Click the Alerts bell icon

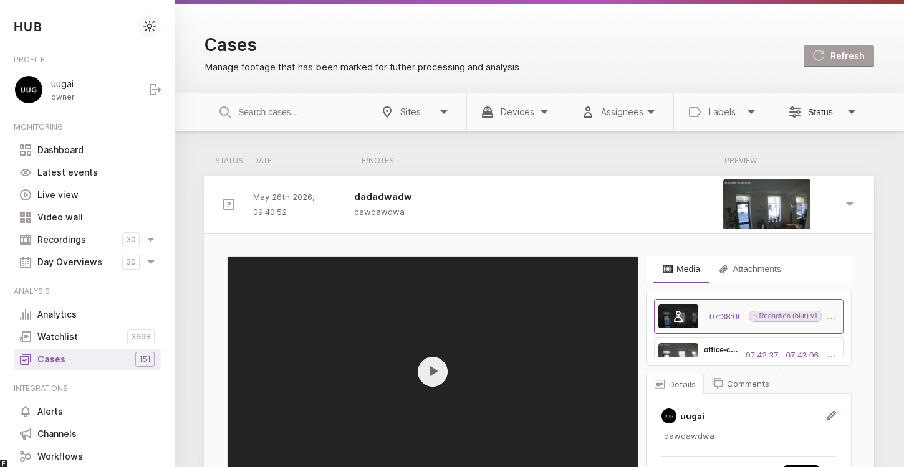26,412
